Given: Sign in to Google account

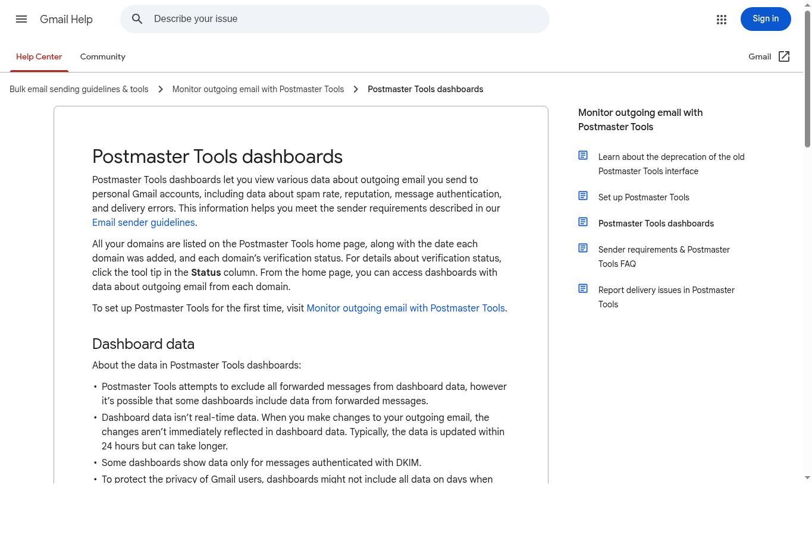Looking at the screenshot, I should 766,19.
